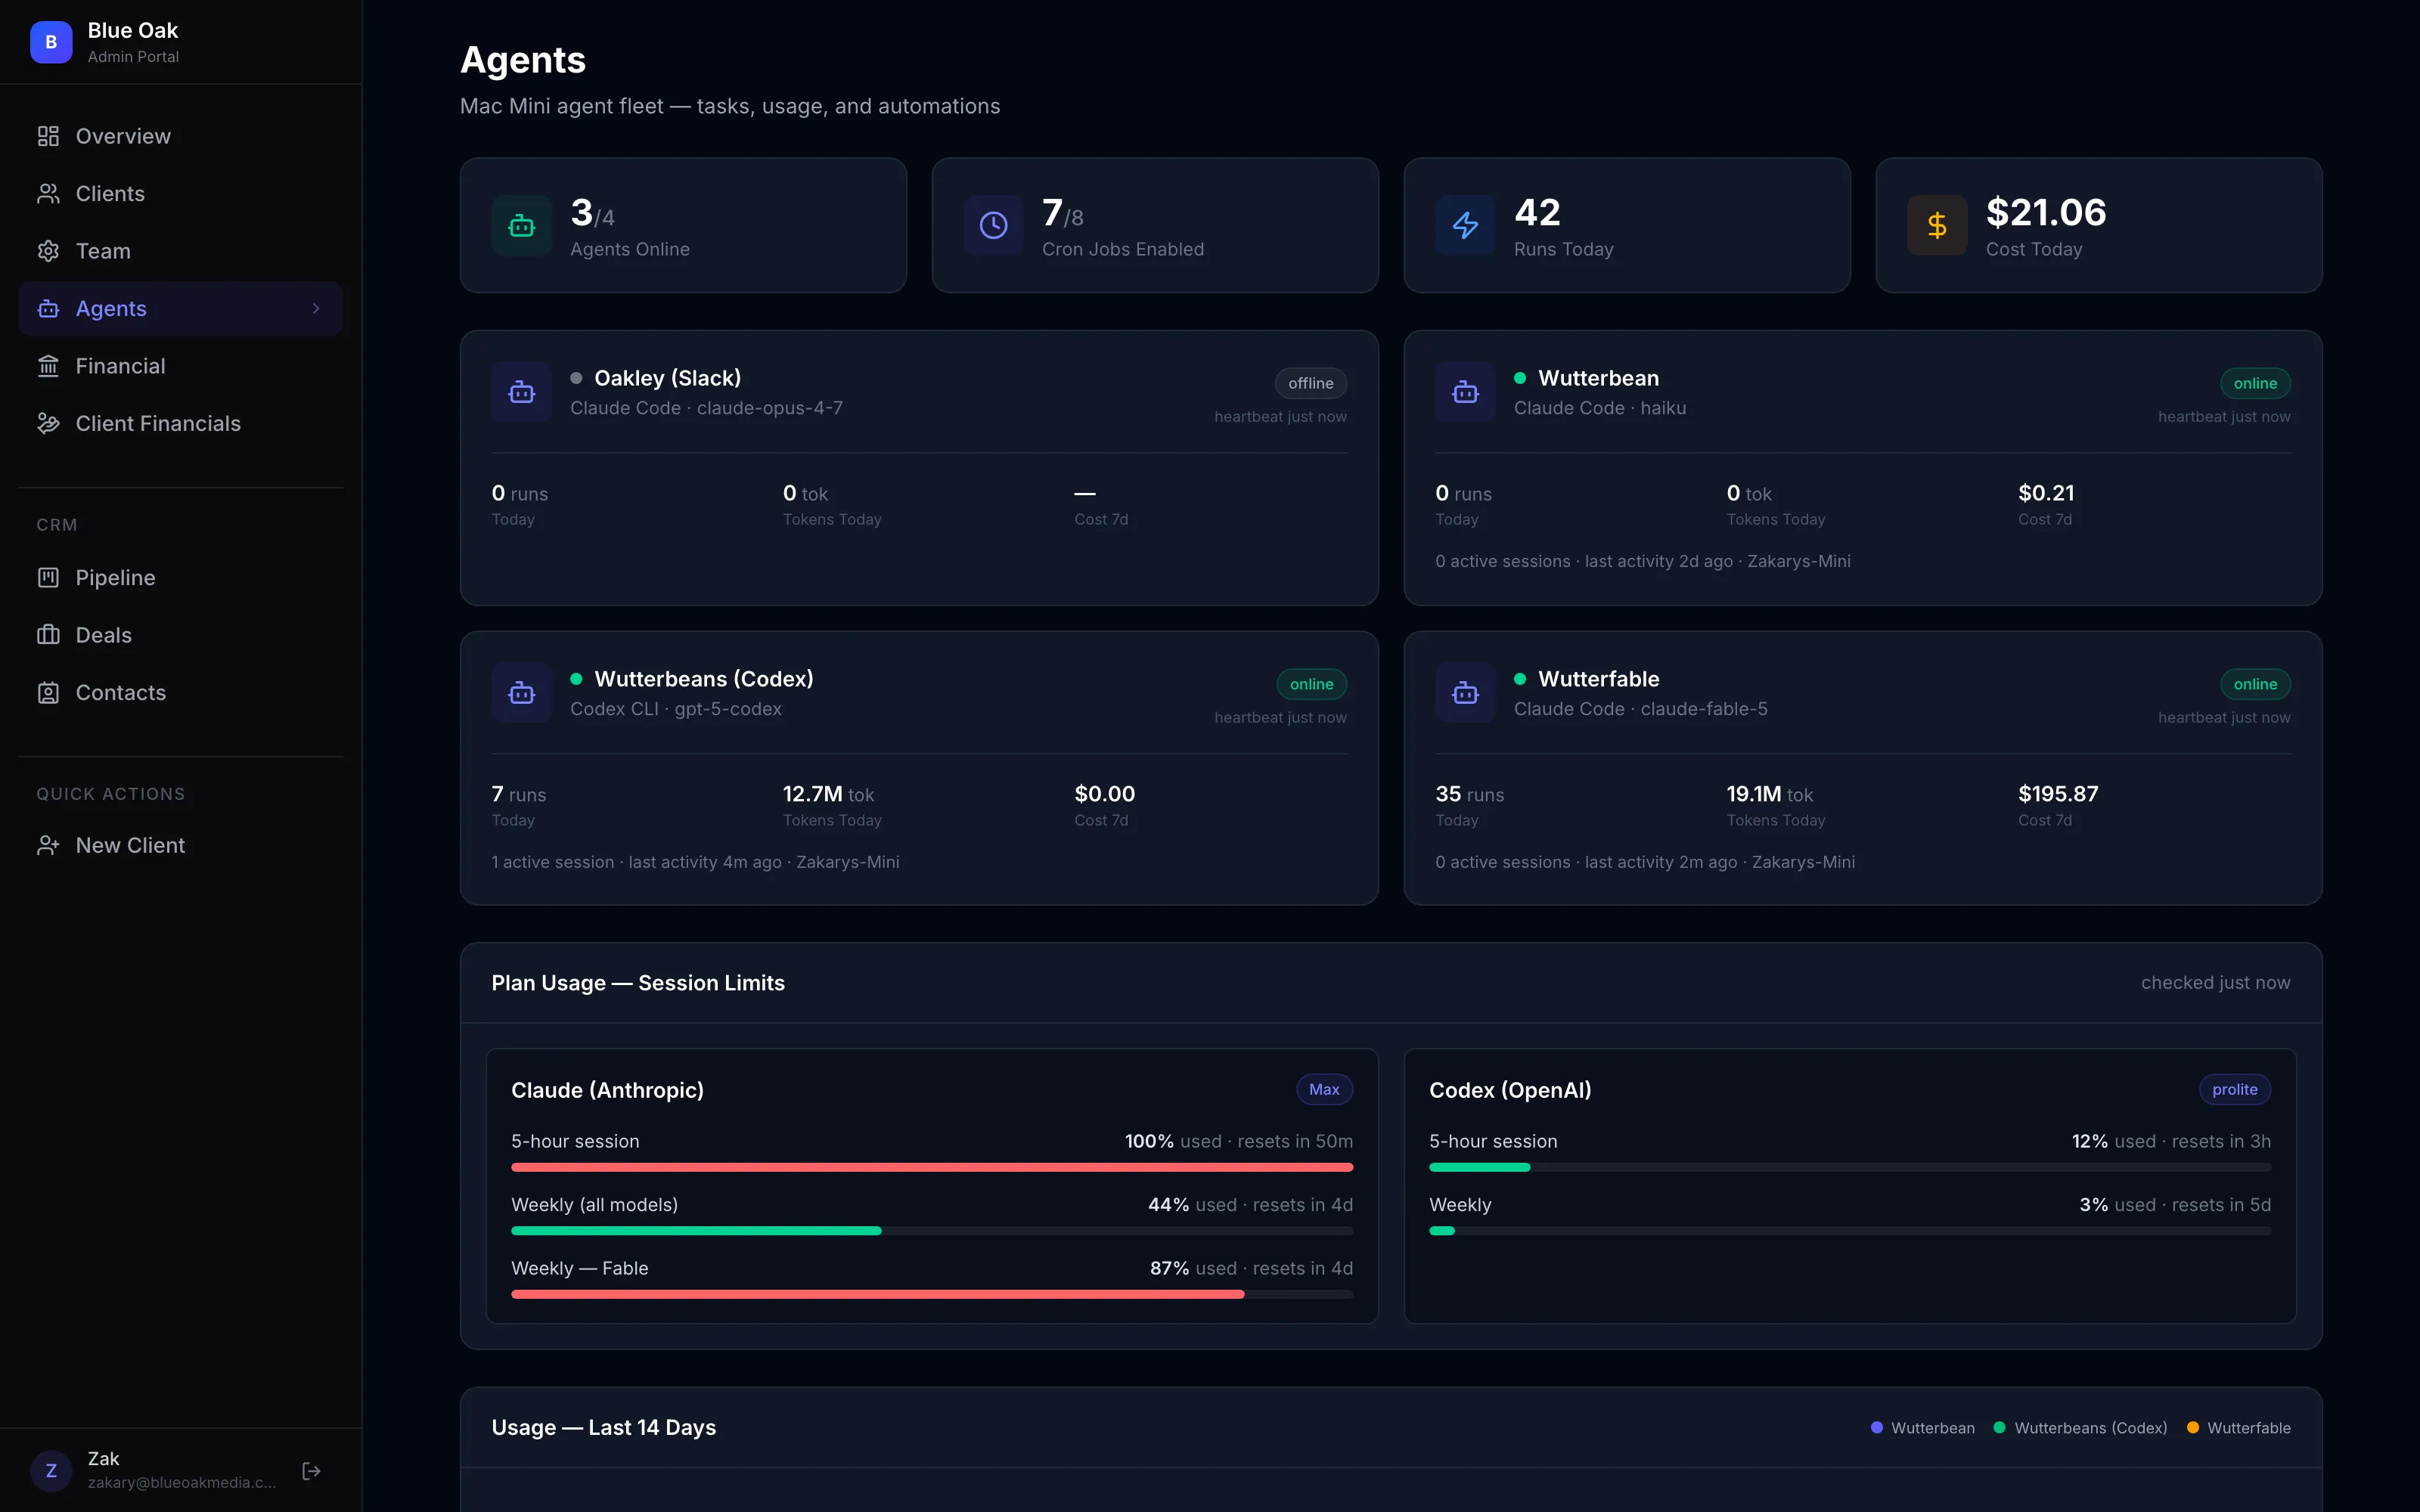Image resolution: width=2420 pixels, height=1512 pixels.
Task: Click the Blue Oak logo badge
Action: (x=51, y=43)
